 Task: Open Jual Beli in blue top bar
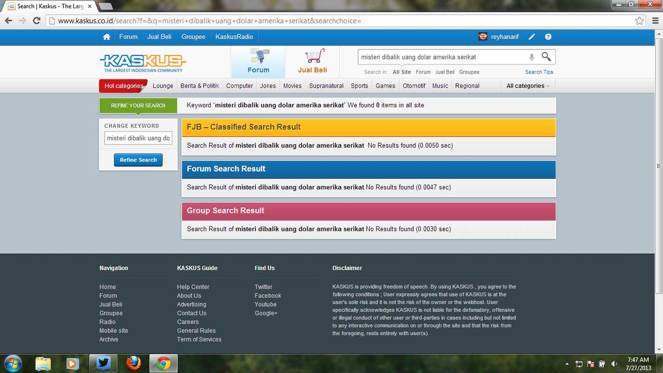pos(160,37)
